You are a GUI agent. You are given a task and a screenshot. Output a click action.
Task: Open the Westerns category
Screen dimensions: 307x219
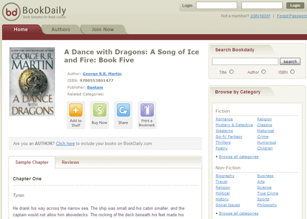(224, 131)
